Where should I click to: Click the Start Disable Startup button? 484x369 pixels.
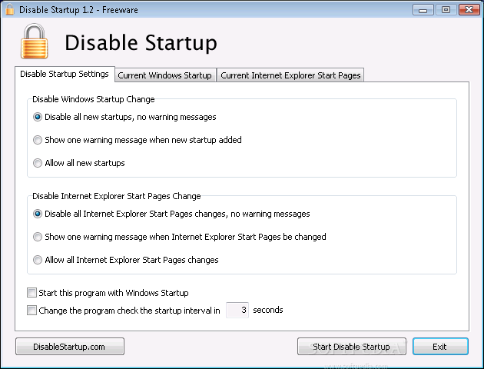pyautogui.click(x=352, y=347)
